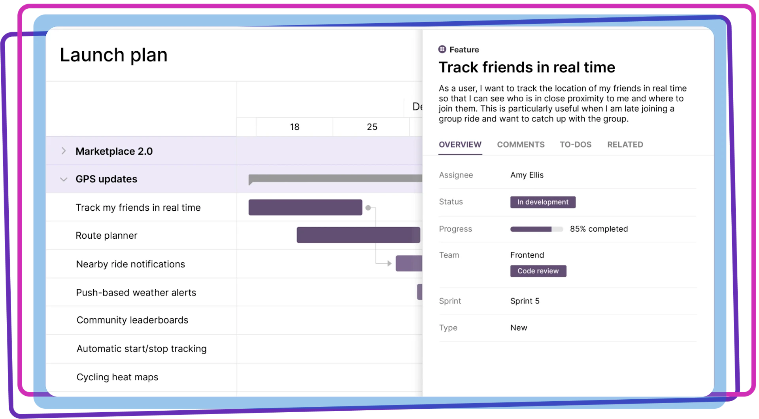The width and height of the screenshot is (759, 419).
Task: Click assignee name Amy Ellis
Action: tap(527, 175)
